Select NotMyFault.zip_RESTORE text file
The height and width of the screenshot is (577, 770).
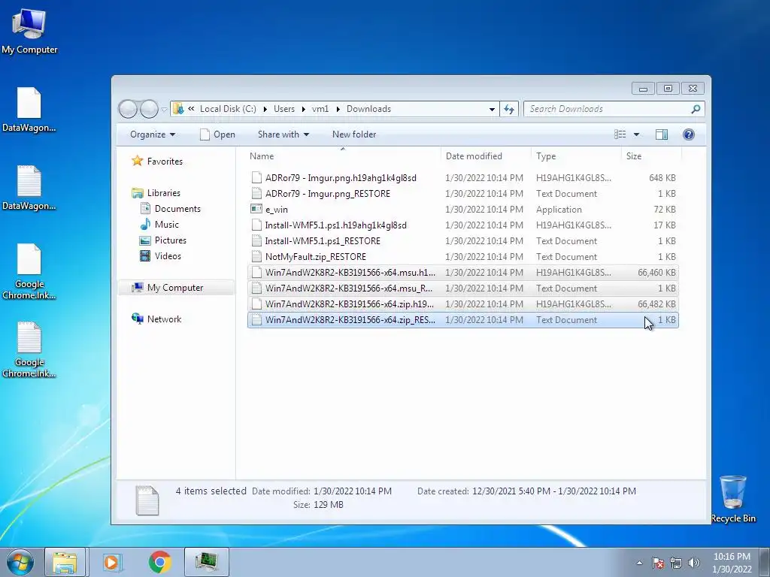coord(463,257)
